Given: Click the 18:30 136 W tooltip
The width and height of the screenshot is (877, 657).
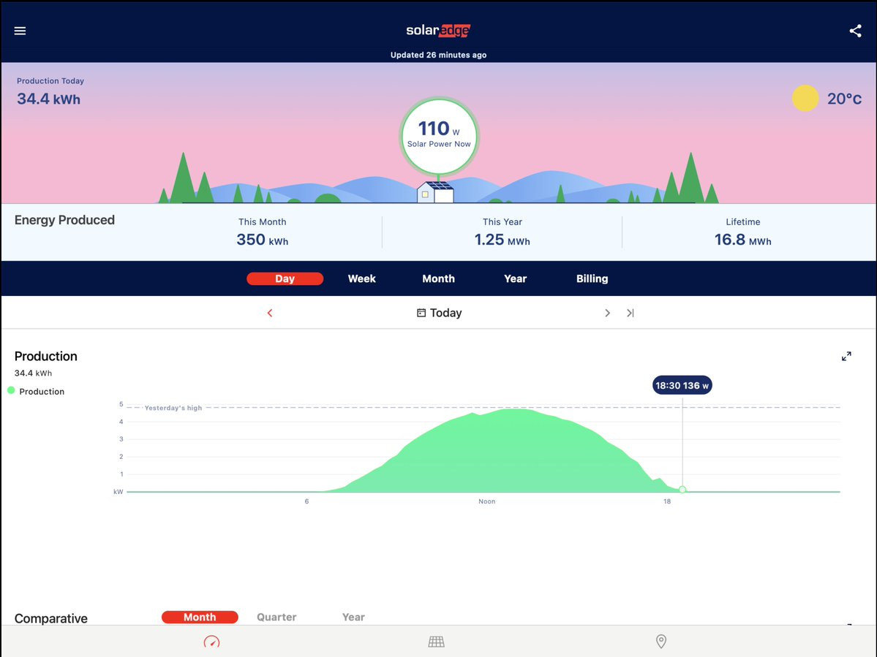Looking at the screenshot, I should pyautogui.click(x=682, y=385).
